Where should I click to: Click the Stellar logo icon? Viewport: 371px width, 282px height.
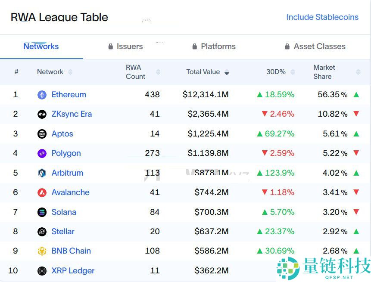pyautogui.click(x=42, y=232)
